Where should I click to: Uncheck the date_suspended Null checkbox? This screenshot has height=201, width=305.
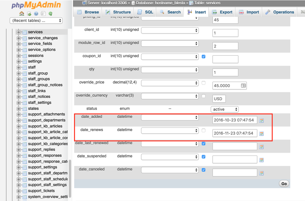click(x=204, y=157)
